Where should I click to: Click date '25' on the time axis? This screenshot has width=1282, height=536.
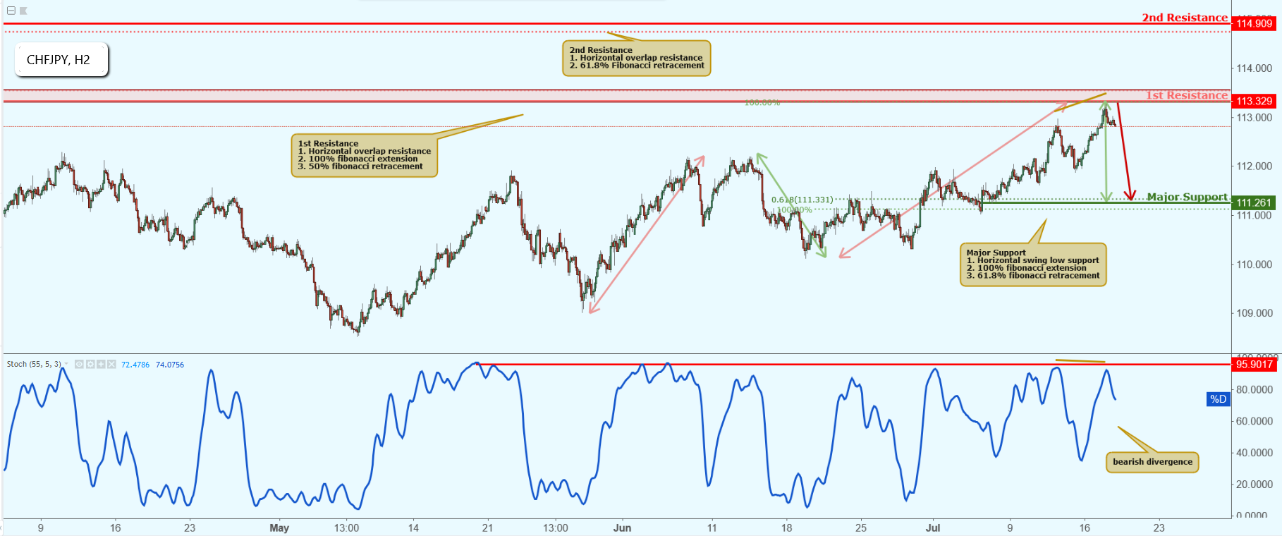[x=861, y=528]
